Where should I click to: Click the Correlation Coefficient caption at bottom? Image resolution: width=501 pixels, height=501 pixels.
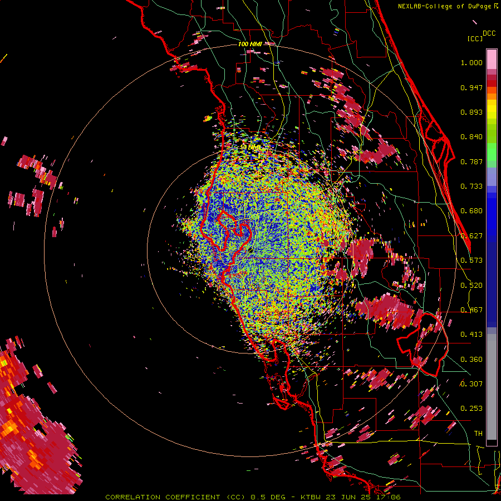coord(252,497)
